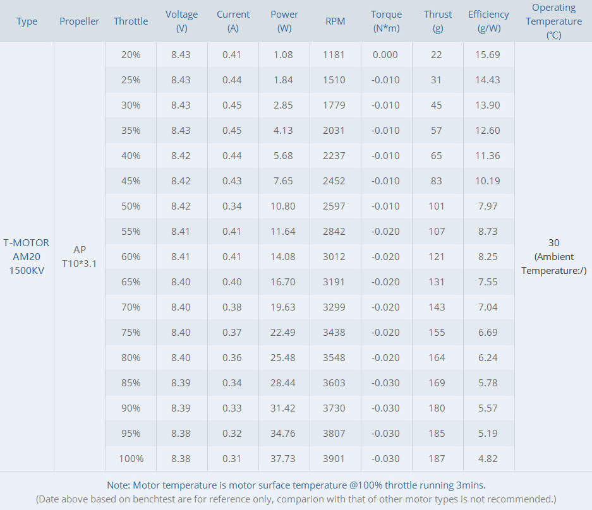Select the Throttle column header
This screenshot has height=510, width=592.
click(131, 21)
